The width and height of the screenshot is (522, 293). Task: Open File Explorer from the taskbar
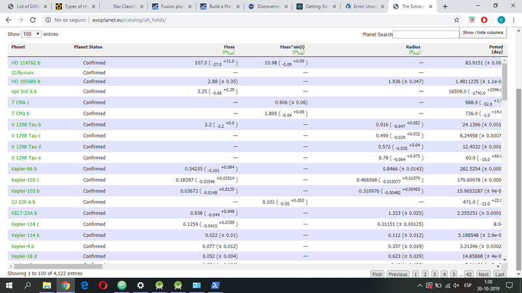pos(48,286)
